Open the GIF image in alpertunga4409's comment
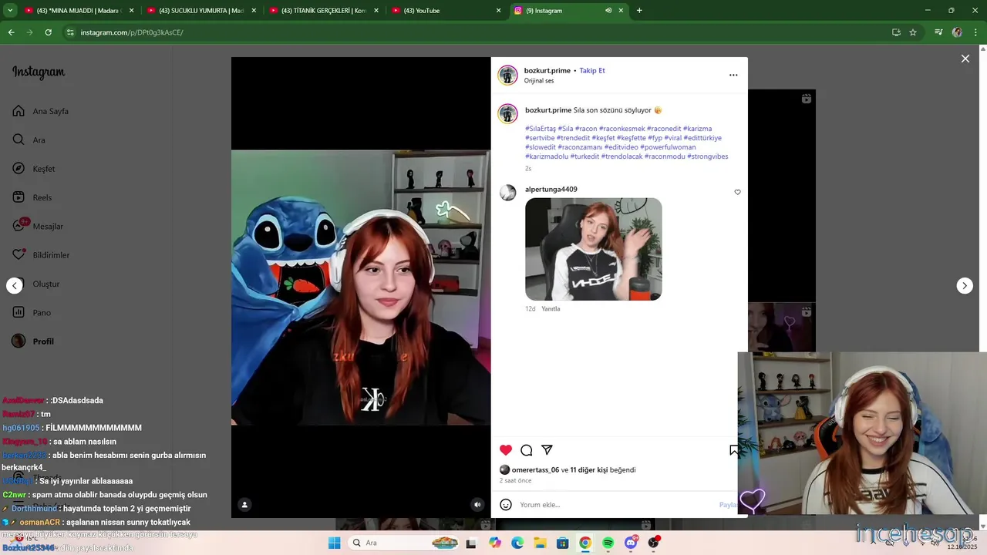987x555 pixels. click(594, 249)
